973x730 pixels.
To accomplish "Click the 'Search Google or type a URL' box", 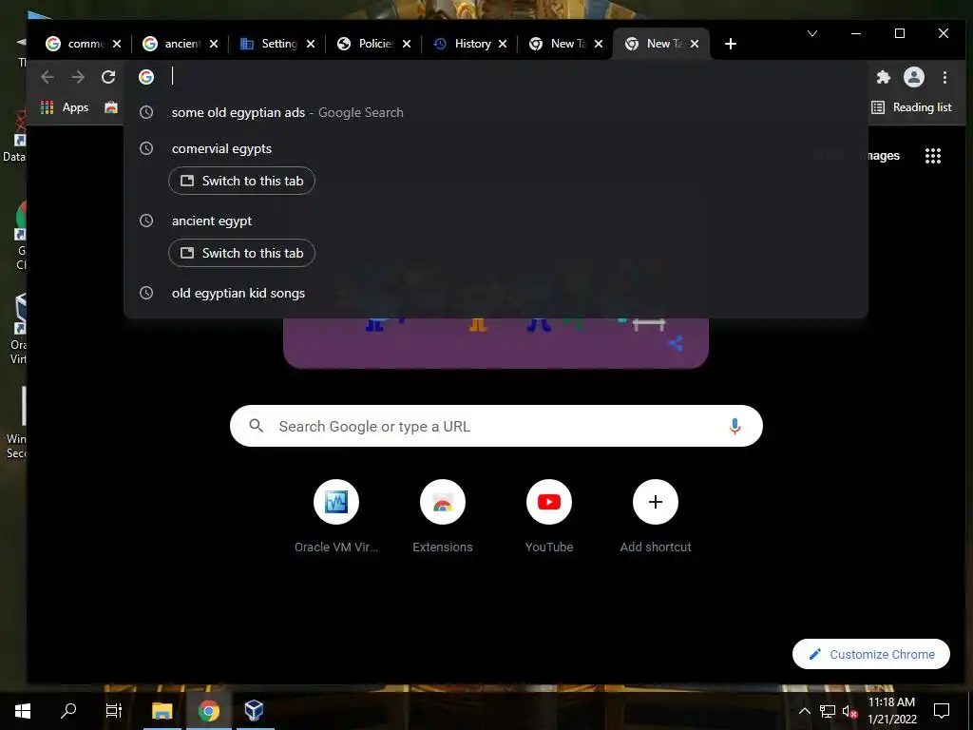I will tap(496, 426).
